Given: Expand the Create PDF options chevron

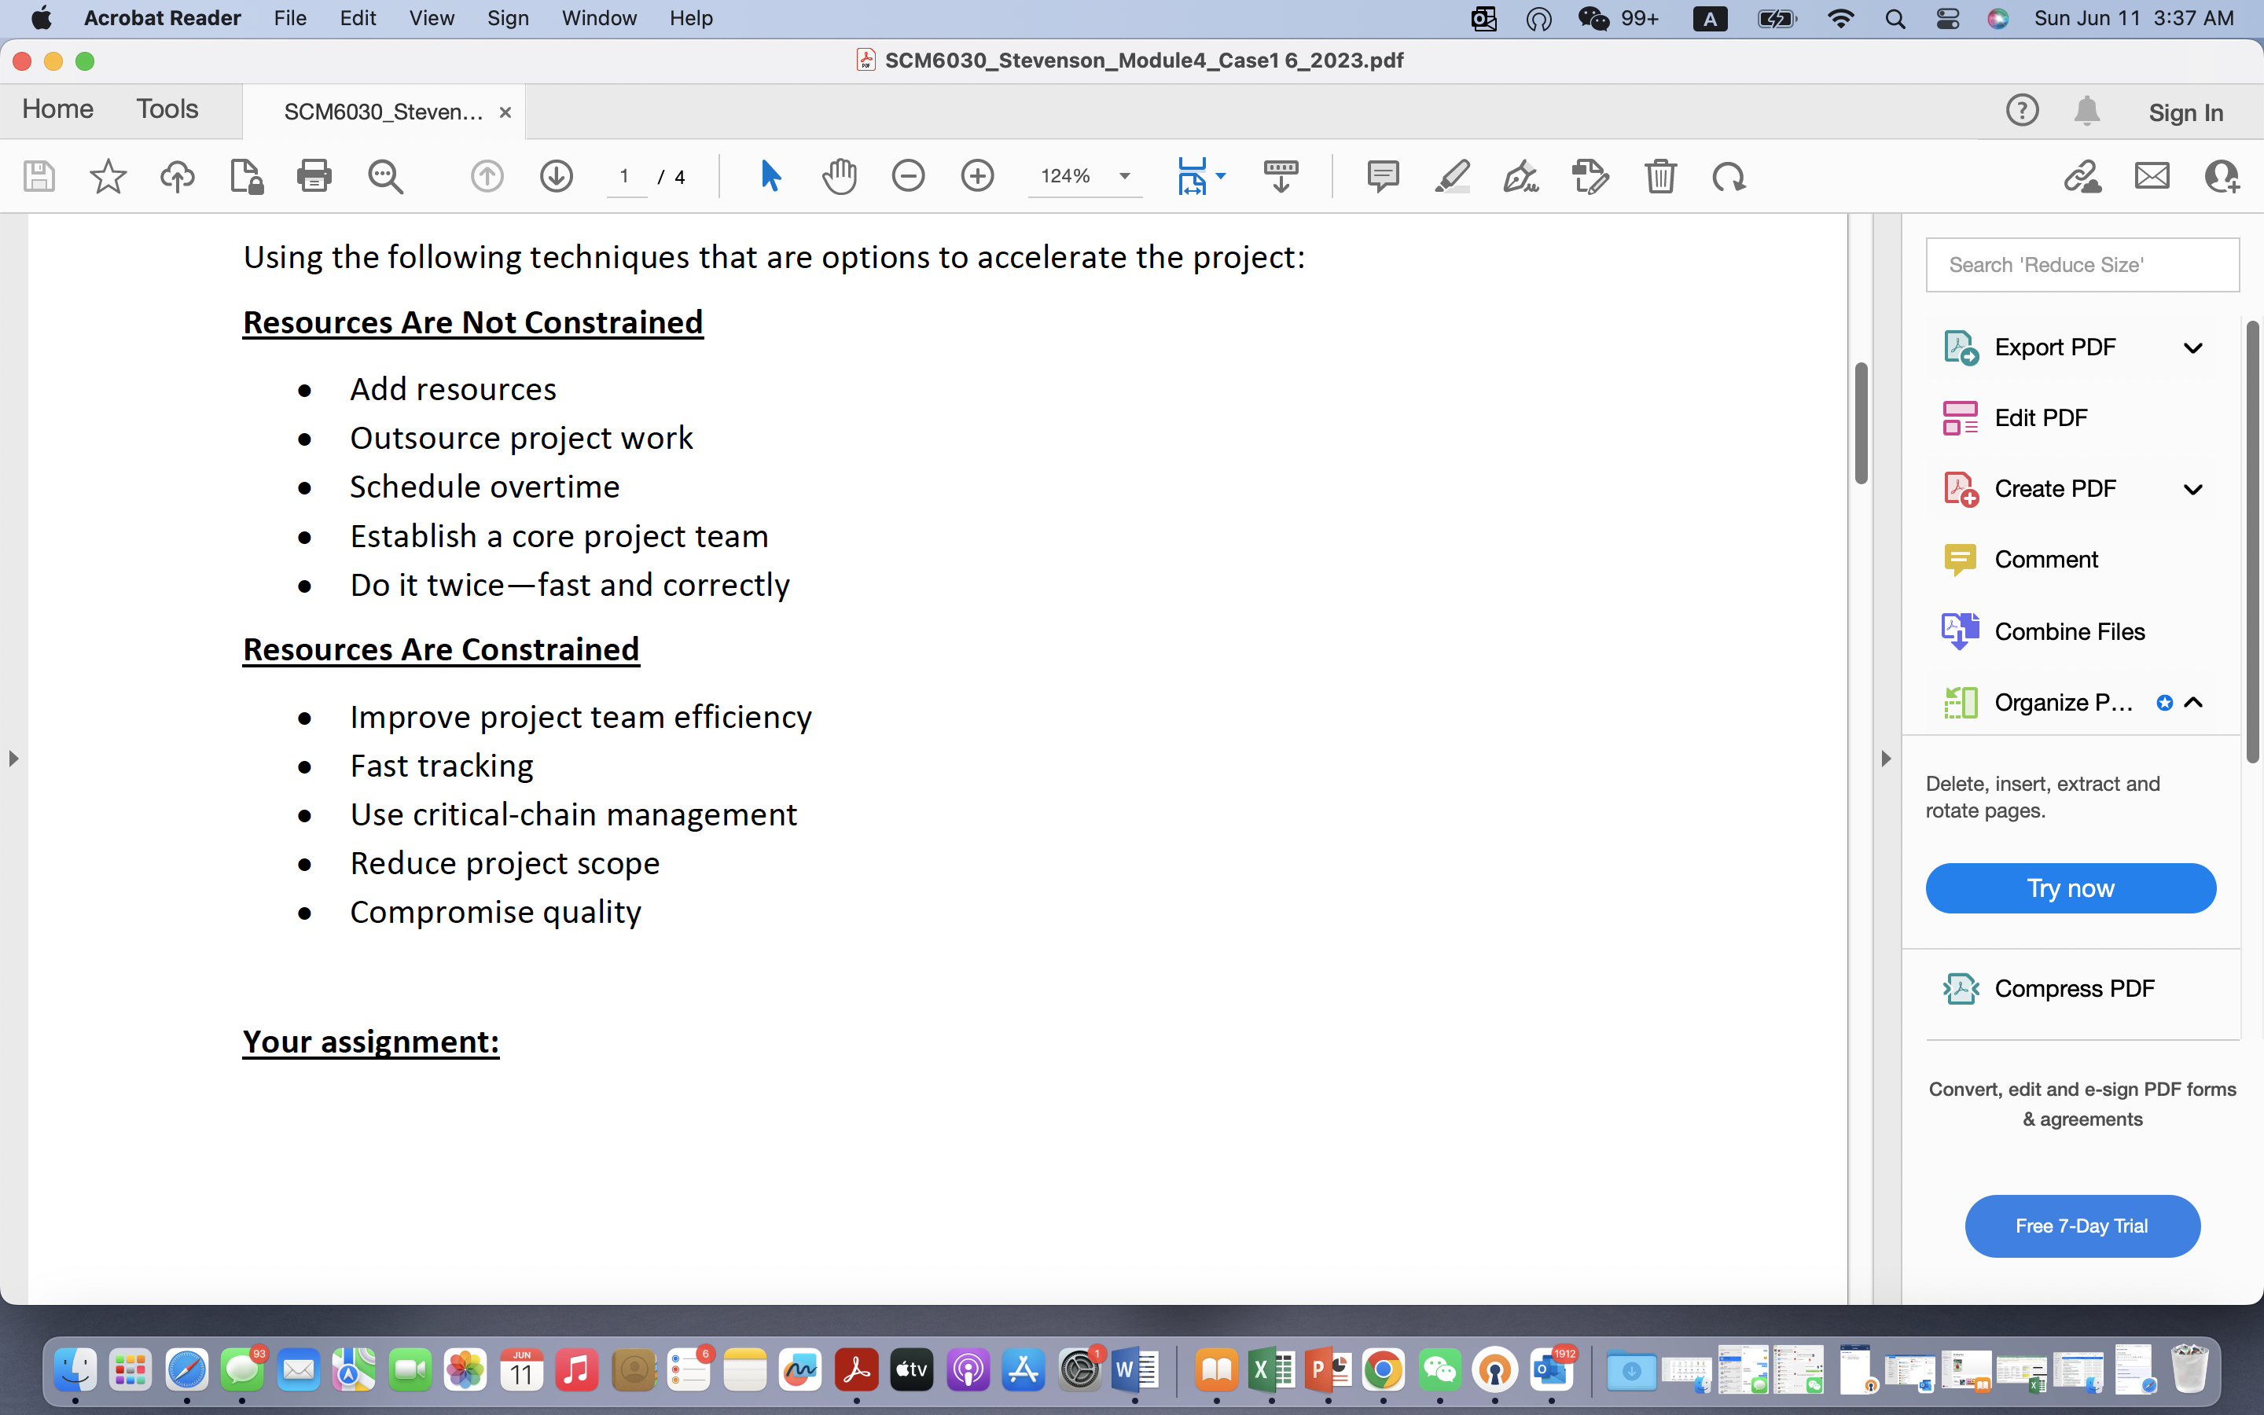Looking at the screenshot, I should [x=2193, y=487].
